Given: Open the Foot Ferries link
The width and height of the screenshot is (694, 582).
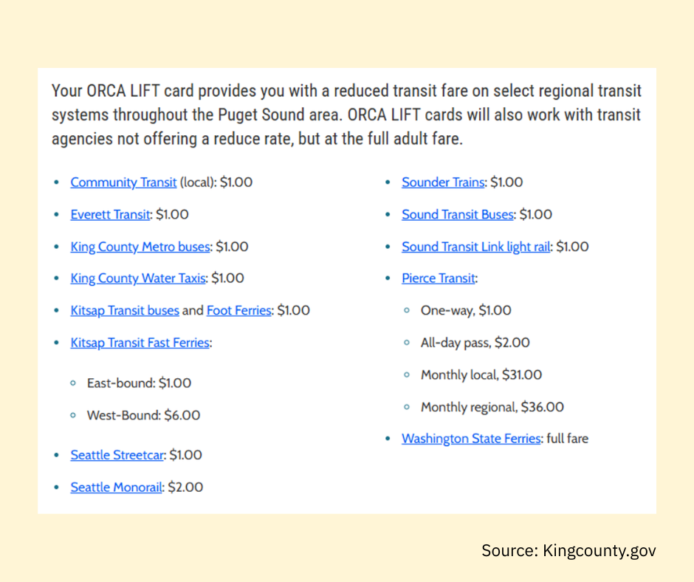Looking at the screenshot, I should pyautogui.click(x=239, y=310).
